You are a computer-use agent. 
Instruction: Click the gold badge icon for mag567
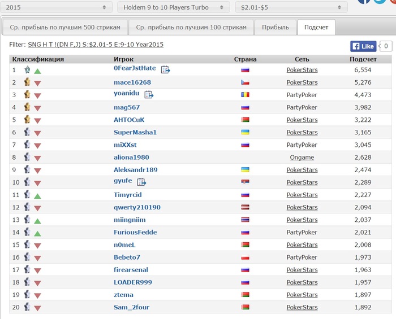[x=27, y=107]
